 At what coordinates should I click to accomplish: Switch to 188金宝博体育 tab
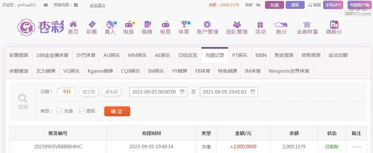pyautogui.click(x=52, y=55)
